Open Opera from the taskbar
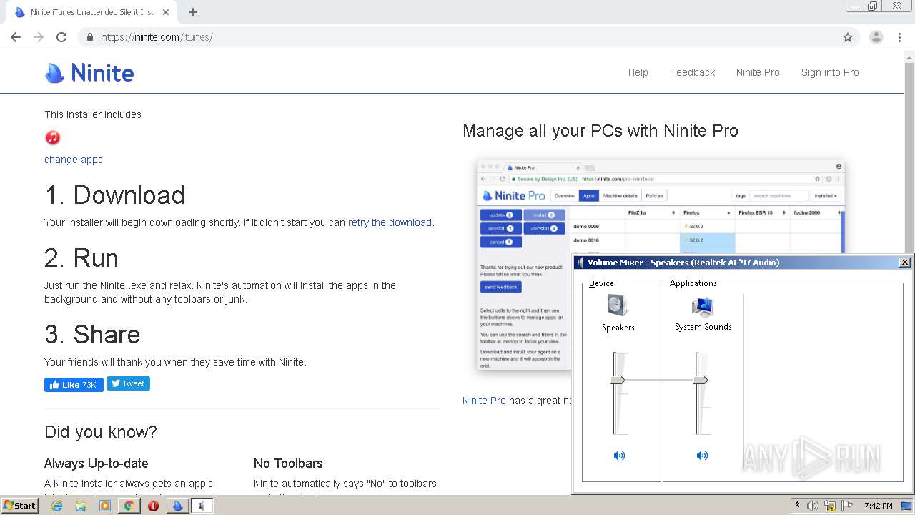The width and height of the screenshot is (915, 515). point(153,506)
